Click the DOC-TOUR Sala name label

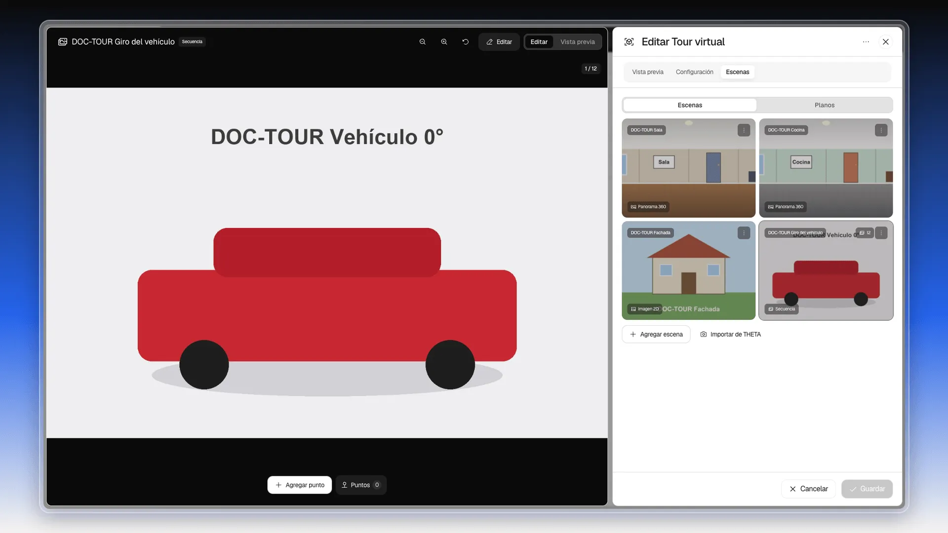[646, 130]
